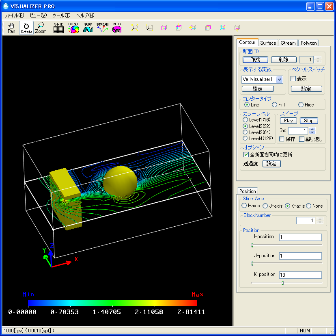
Task: Click the STREAM streamline icon
Action: (102, 28)
